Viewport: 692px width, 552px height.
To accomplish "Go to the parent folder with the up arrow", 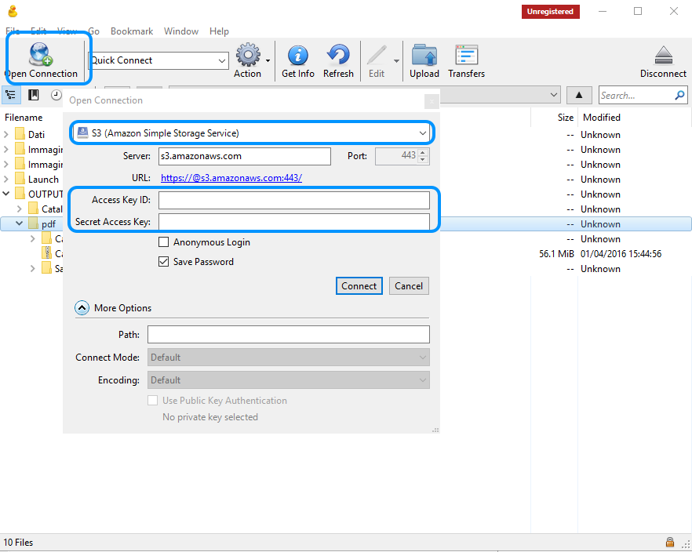I will coord(579,95).
